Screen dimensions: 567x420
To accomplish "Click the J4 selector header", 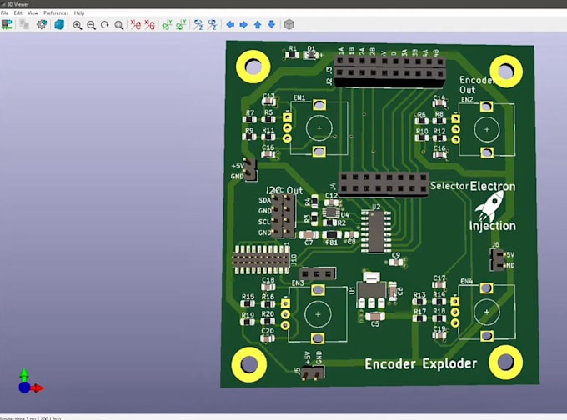I will [384, 183].
